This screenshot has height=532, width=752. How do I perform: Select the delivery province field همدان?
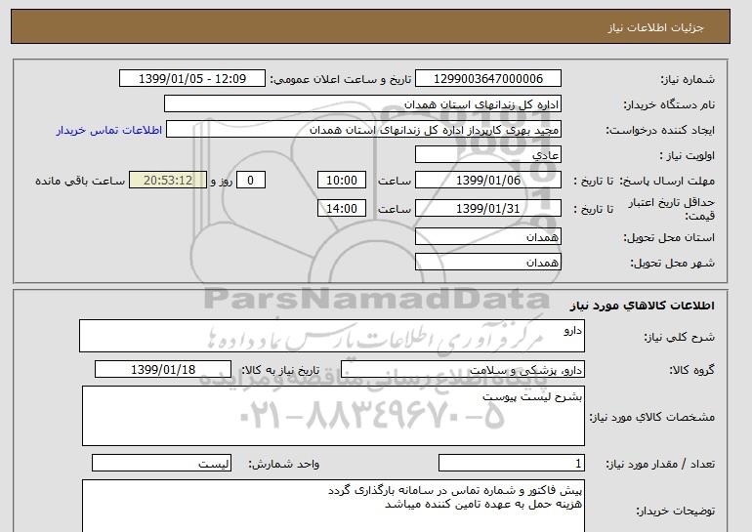pyautogui.click(x=487, y=237)
